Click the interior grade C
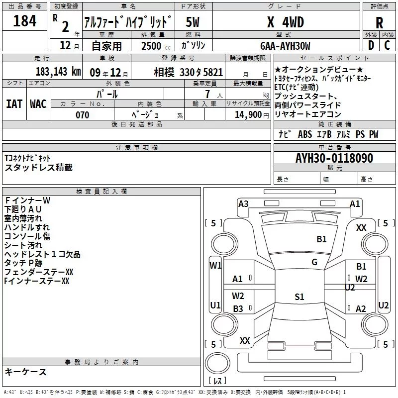This screenshot has height=398, width=398. (x=387, y=45)
